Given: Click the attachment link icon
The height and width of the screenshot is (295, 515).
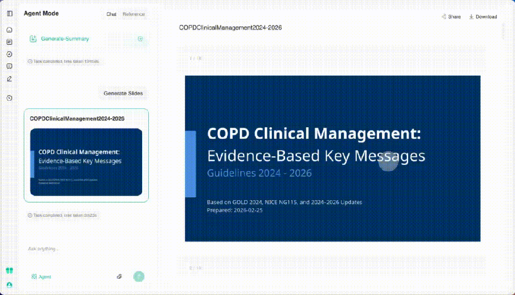Looking at the screenshot, I should 119,276.
